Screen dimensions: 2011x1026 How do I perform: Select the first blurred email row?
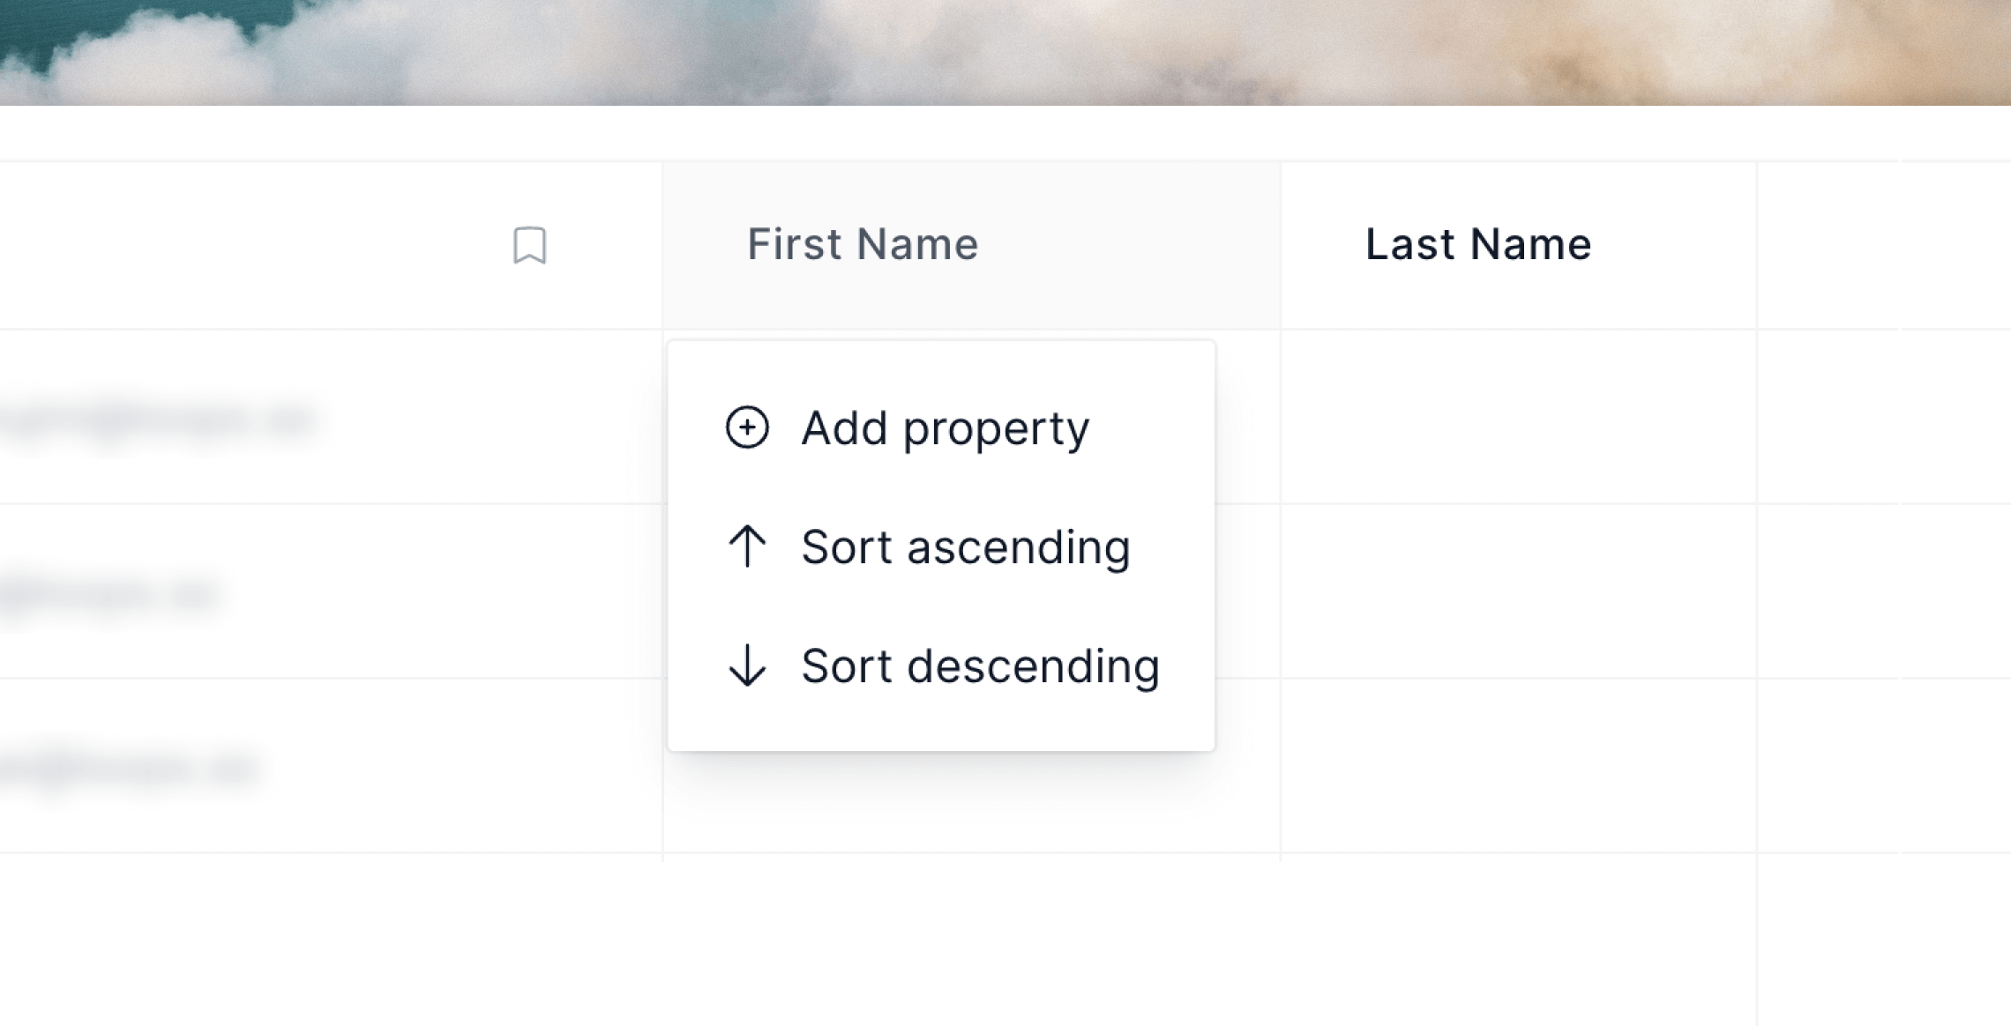coord(331,417)
